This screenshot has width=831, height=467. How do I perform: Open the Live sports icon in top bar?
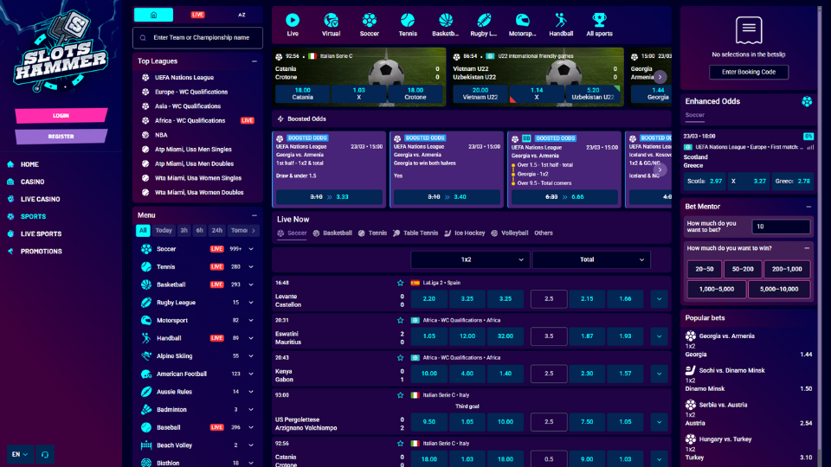293,20
